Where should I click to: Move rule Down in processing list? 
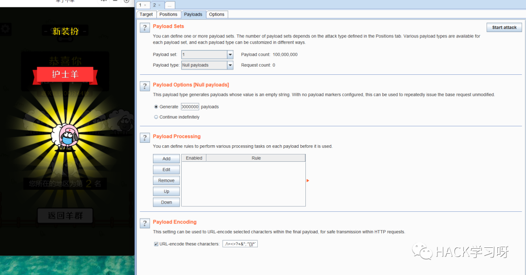pos(167,202)
